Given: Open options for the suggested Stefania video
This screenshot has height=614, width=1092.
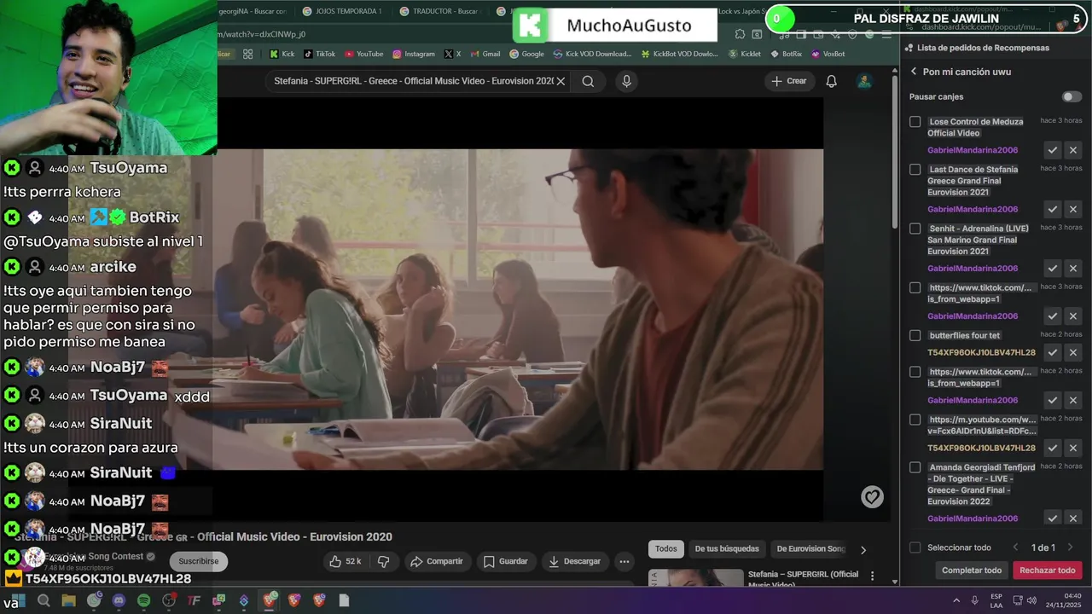Looking at the screenshot, I should (x=872, y=576).
